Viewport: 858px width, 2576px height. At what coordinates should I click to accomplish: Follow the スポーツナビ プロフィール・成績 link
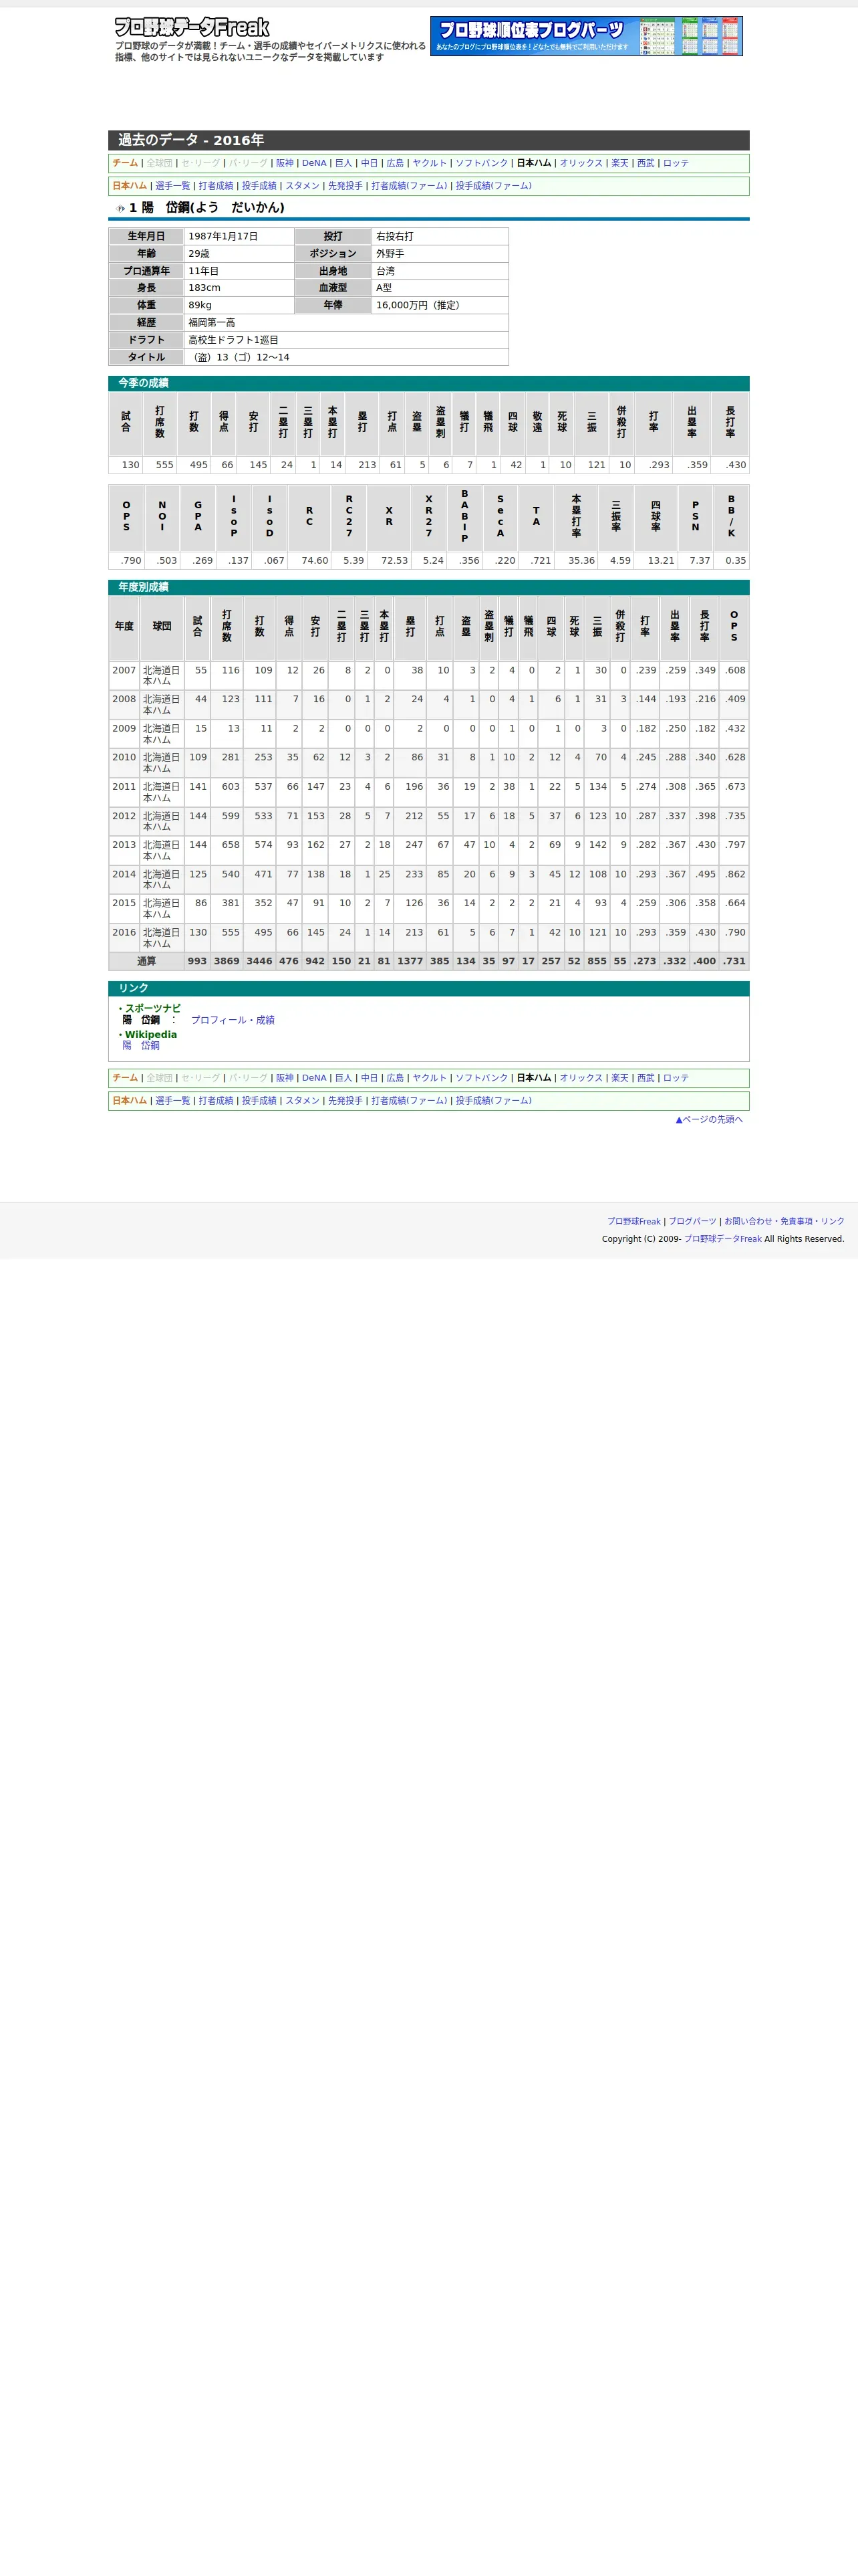[x=233, y=1020]
